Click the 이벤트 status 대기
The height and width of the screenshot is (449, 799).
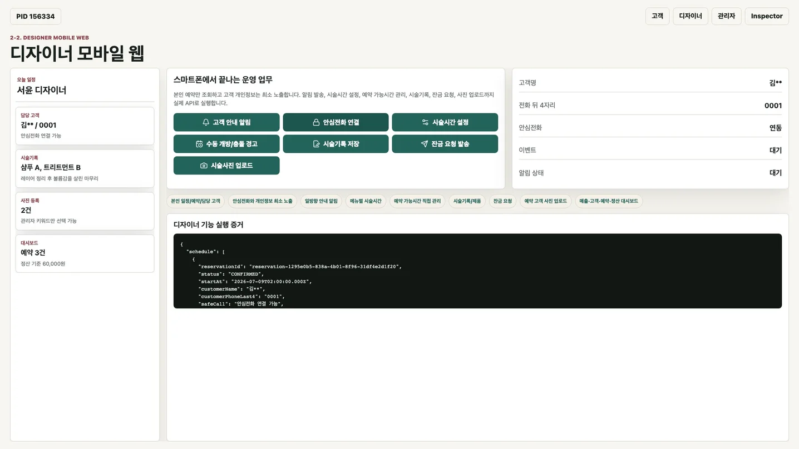(775, 150)
